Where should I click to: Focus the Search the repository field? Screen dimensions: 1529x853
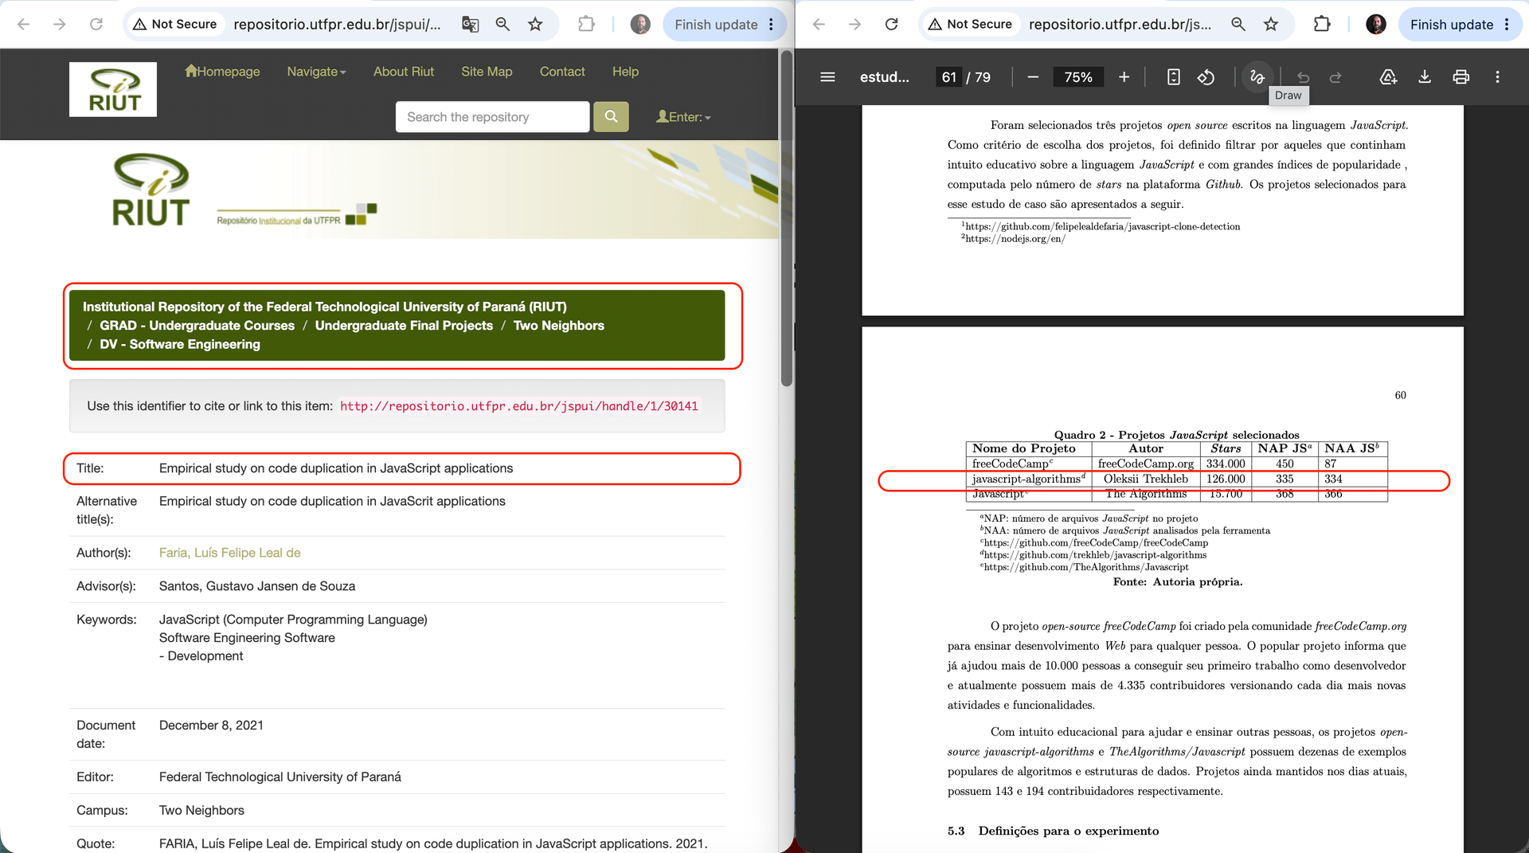pos(492,117)
